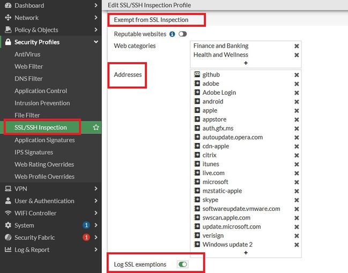Open IPS Signatures submenu item
Image resolution: width=348 pixels, height=273 pixels.
pos(34,152)
